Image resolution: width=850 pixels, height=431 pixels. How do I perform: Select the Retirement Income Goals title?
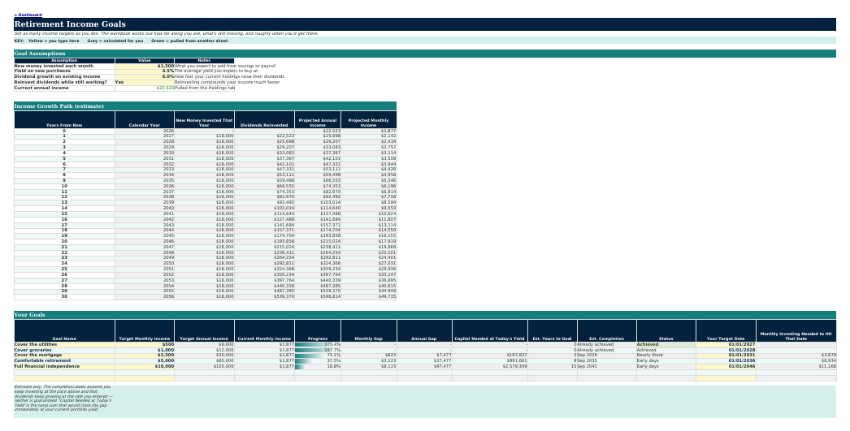pos(424,24)
